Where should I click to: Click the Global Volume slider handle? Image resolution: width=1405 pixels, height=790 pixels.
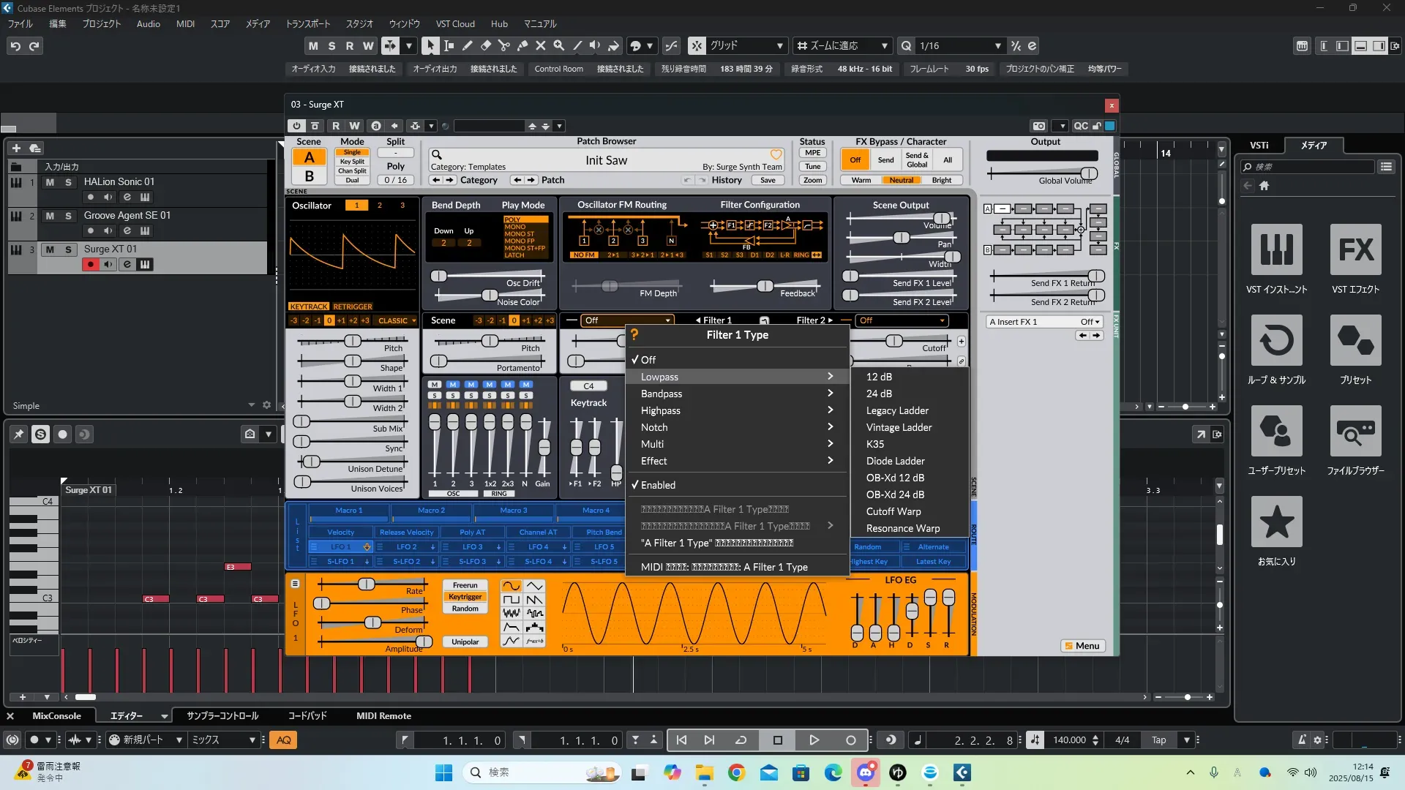coord(1089,173)
